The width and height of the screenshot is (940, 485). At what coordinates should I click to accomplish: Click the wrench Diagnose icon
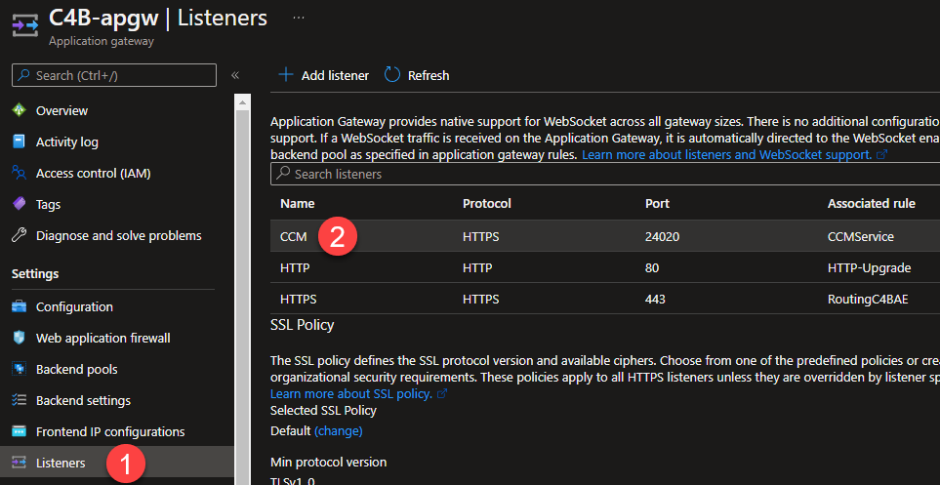click(20, 235)
